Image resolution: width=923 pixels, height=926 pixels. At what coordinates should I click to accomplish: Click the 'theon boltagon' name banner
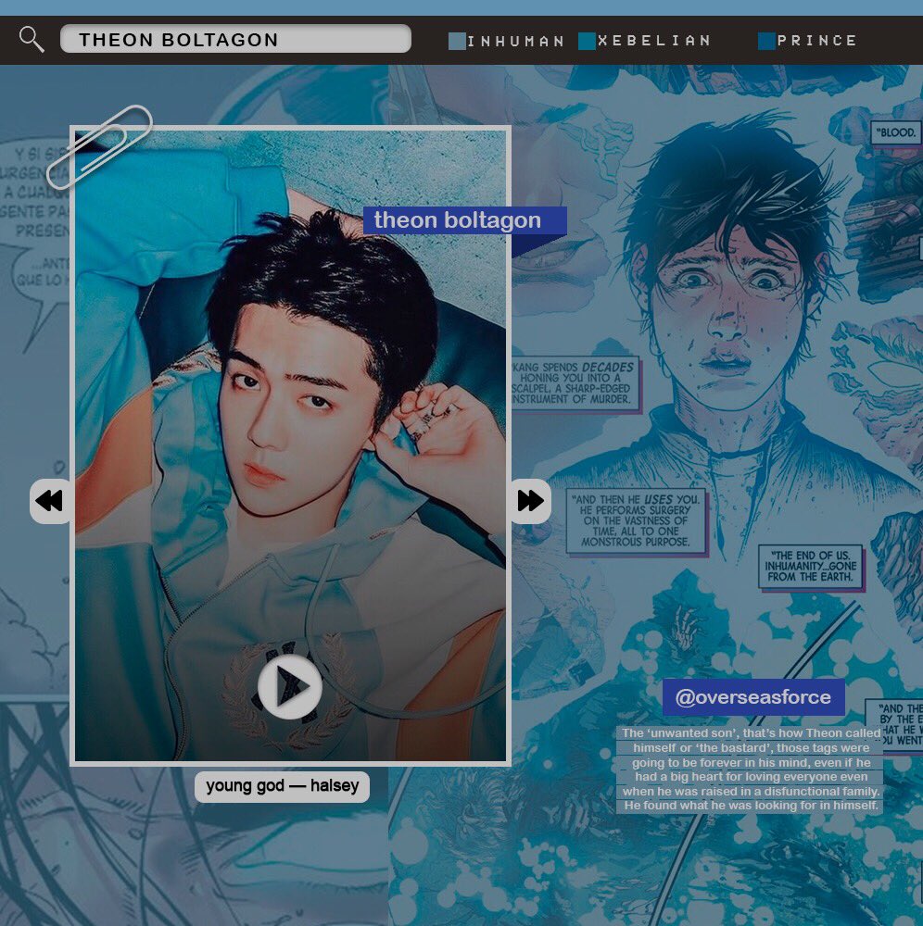[x=464, y=220]
